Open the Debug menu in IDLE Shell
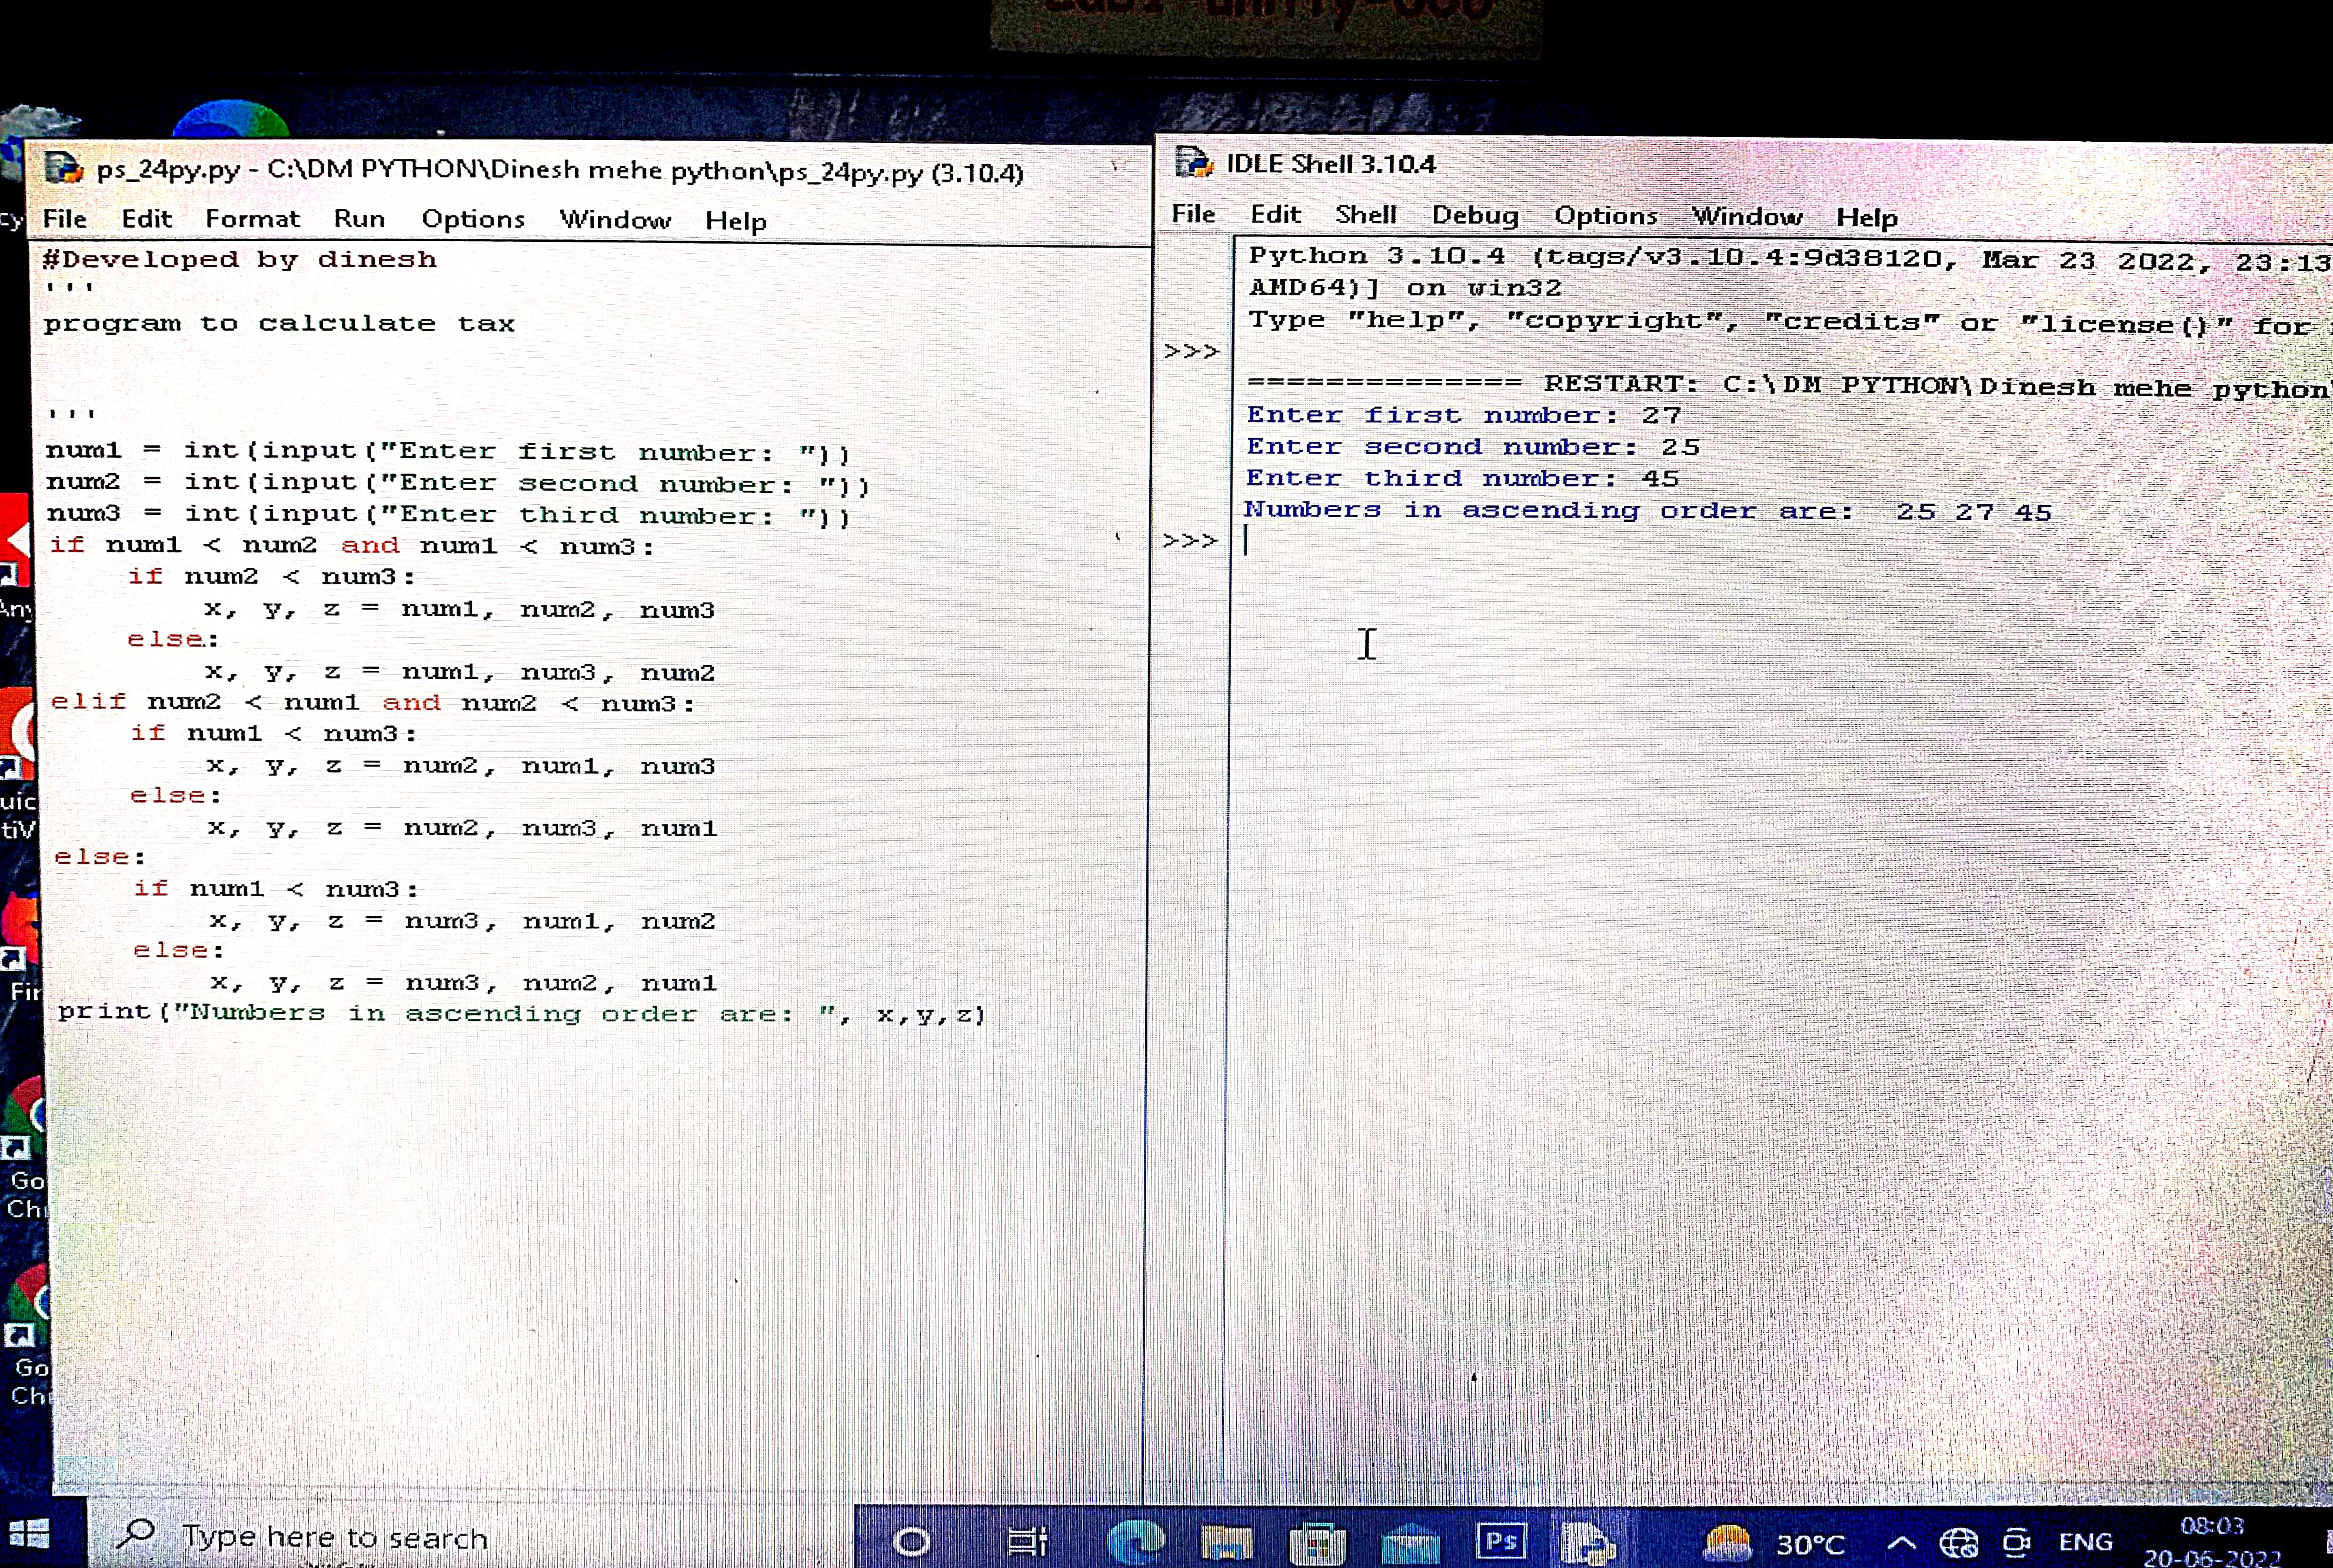 click(x=1474, y=215)
